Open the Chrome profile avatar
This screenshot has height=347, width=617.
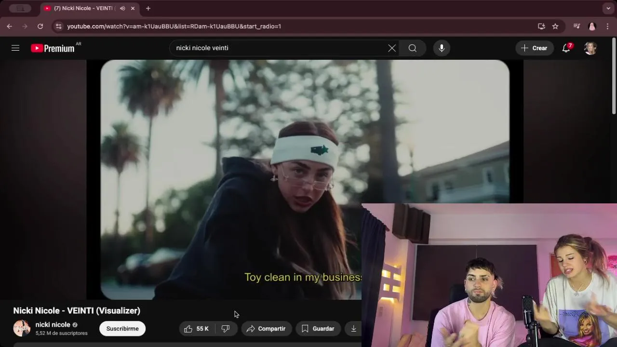point(592,27)
